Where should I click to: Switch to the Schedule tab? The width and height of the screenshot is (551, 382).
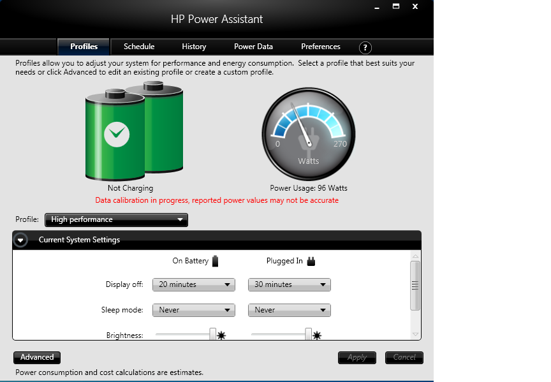tap(139, 47)
